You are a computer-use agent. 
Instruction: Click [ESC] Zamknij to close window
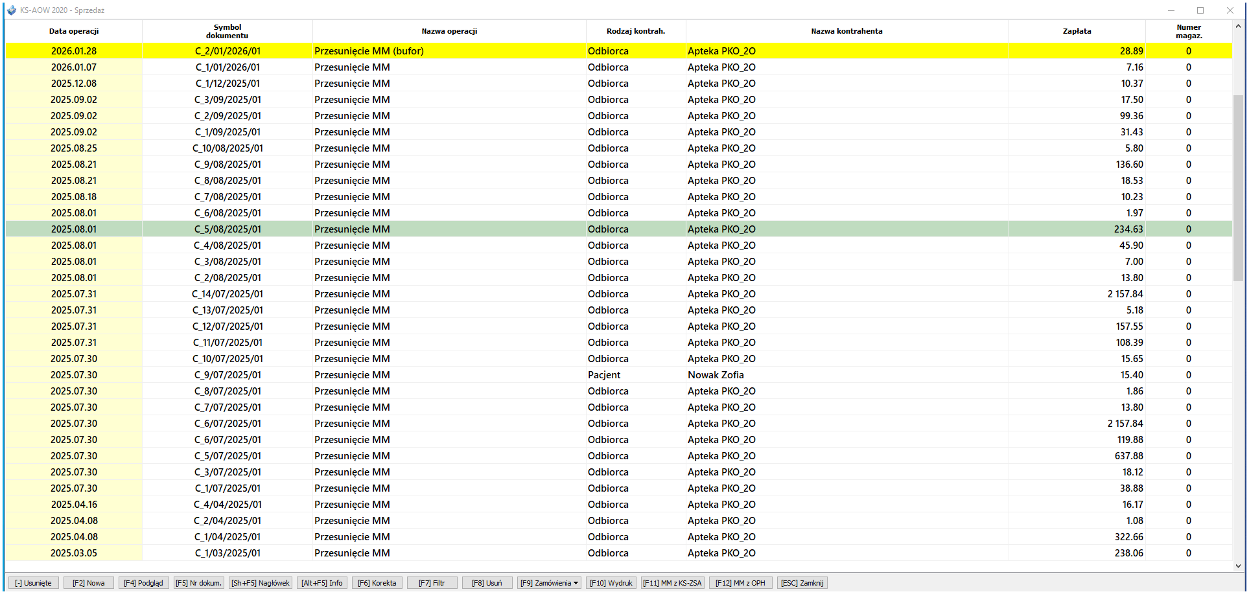(802, 583)
